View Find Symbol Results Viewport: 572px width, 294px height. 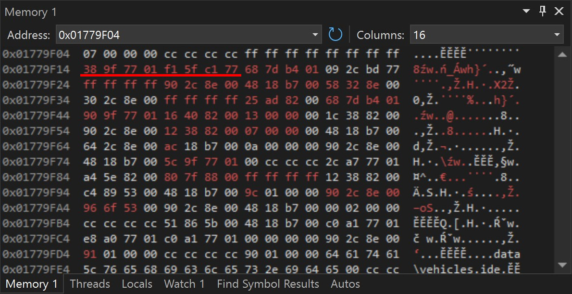click(x=268, y=284)
